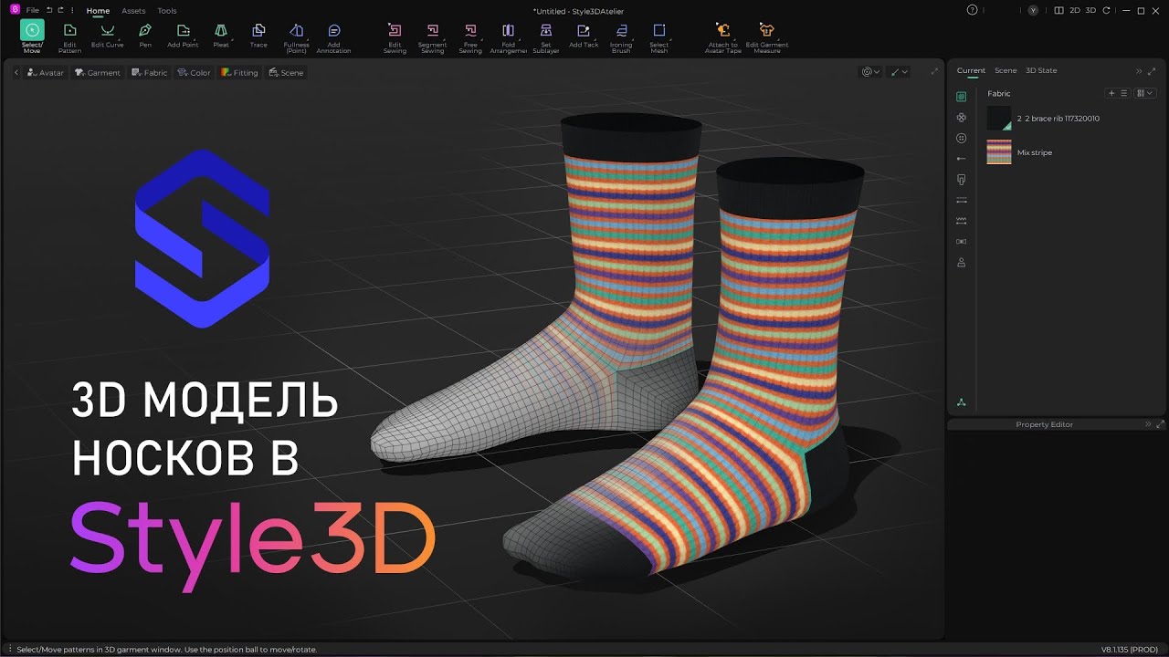Select the 2_2 brace rib fabric swatch

pyautogui.click(x=999, y=119)
